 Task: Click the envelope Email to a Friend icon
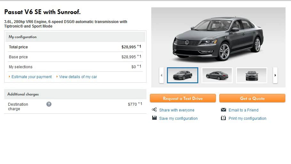click(x=224, y=110)
